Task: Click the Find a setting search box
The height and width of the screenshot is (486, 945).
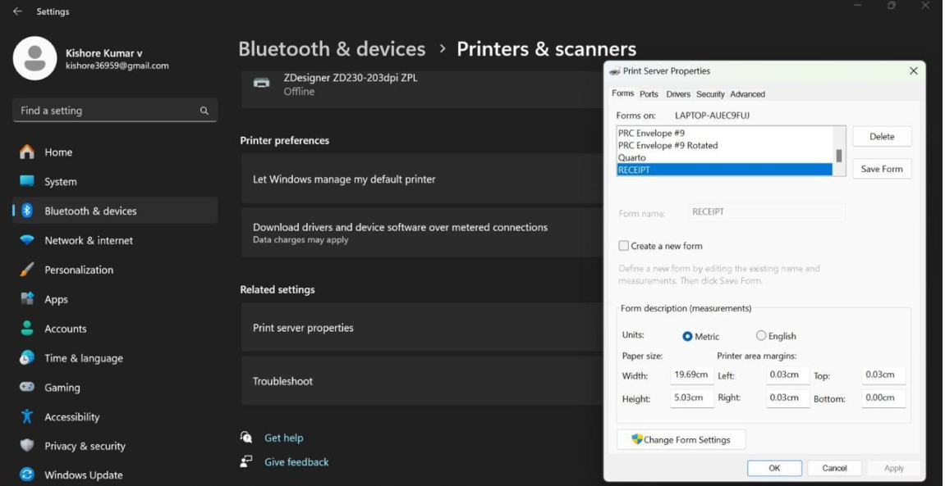Action: [x=114, y=111]
